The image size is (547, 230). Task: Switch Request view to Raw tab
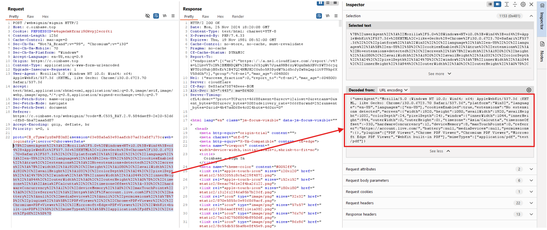click(x=31, y=17)
